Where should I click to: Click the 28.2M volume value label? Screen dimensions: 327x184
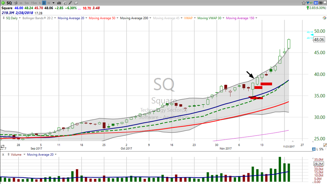318,164
